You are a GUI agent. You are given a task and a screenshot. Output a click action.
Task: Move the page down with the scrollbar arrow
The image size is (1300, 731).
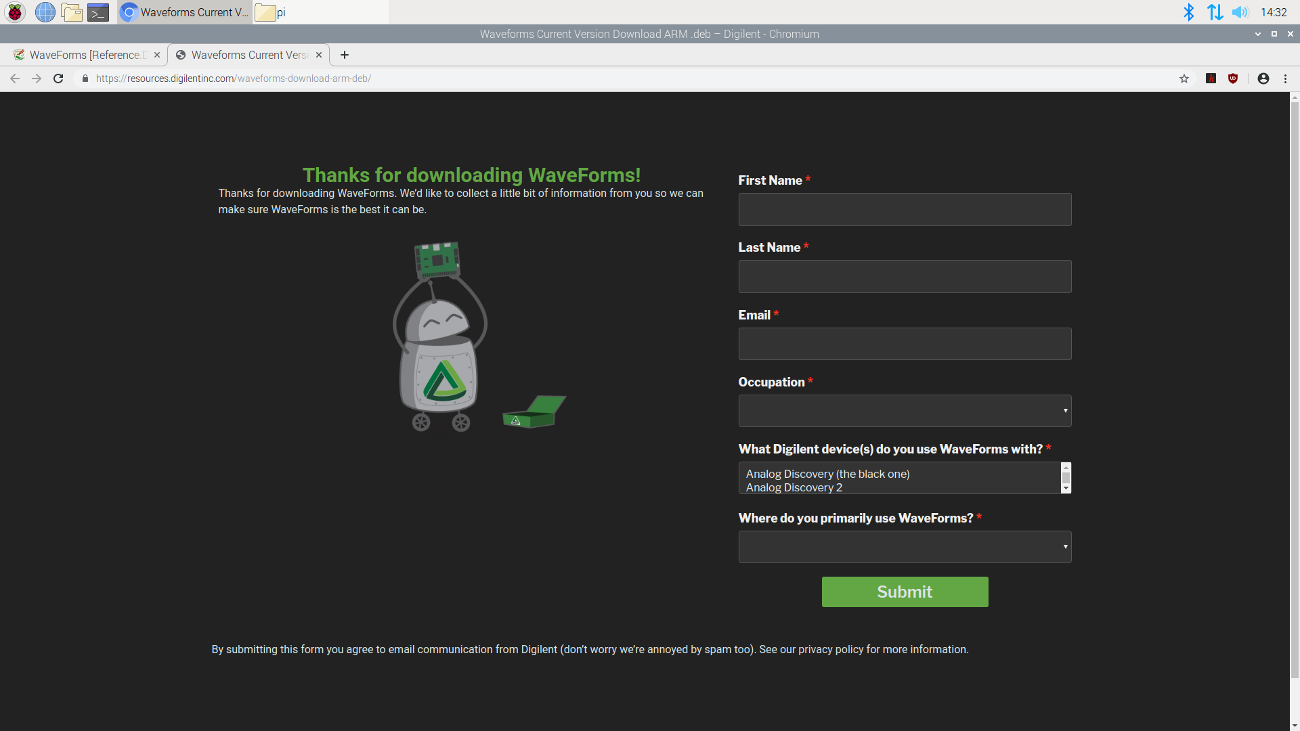tap(1295, 726)
